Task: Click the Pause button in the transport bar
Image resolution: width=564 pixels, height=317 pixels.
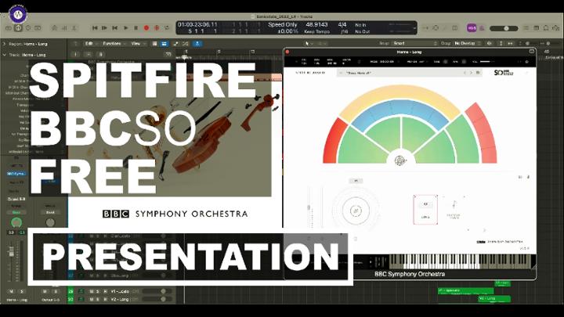Action: click(136, 27)
